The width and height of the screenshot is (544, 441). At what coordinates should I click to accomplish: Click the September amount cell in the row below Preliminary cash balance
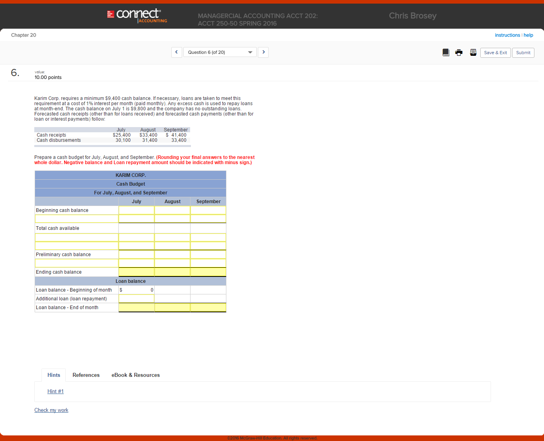208,263
